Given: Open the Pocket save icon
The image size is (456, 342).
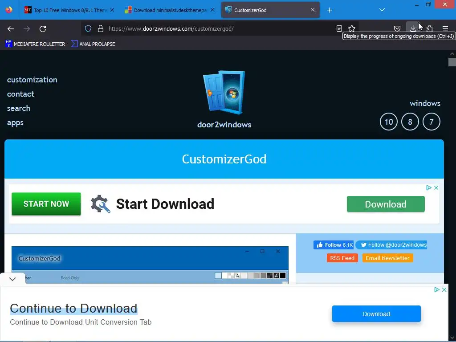Looking at the screenshot, I should 397,28.
